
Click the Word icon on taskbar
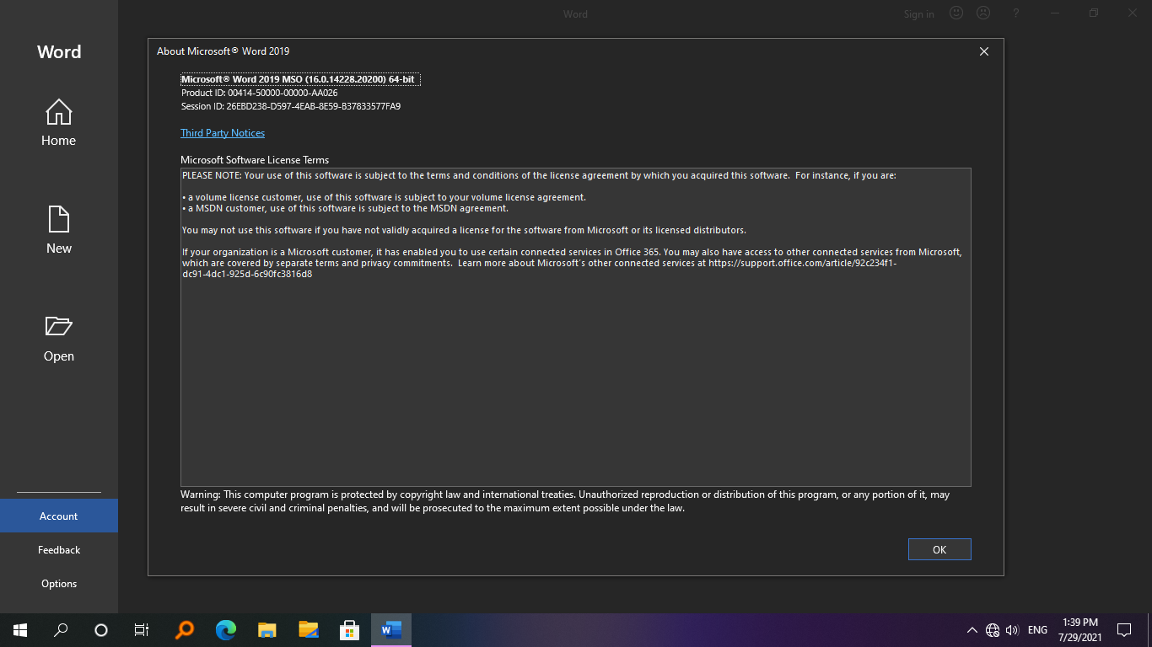click(390, 630)
